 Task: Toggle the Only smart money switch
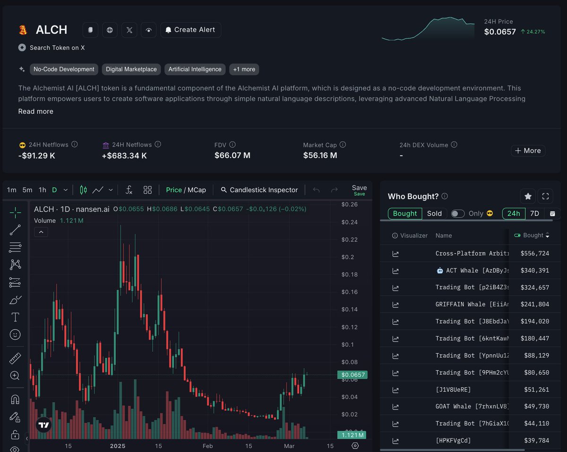coord(458,214)
